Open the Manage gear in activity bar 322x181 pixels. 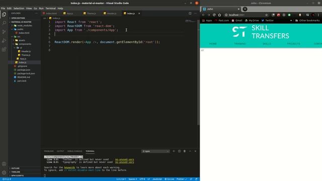(x=4, y=172)
